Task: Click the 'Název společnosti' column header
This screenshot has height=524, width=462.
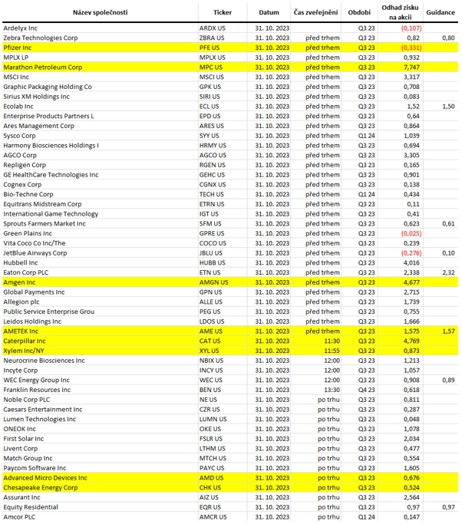Action: pyautogui.click(x=100, y=12)
